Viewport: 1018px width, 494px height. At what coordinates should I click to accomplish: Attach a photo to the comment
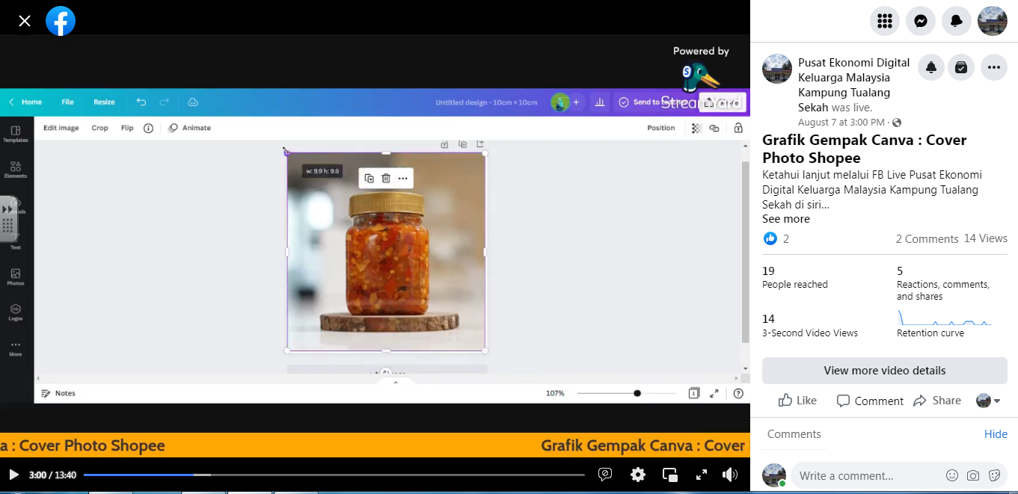pyautogui.click(x=973, y=475)
